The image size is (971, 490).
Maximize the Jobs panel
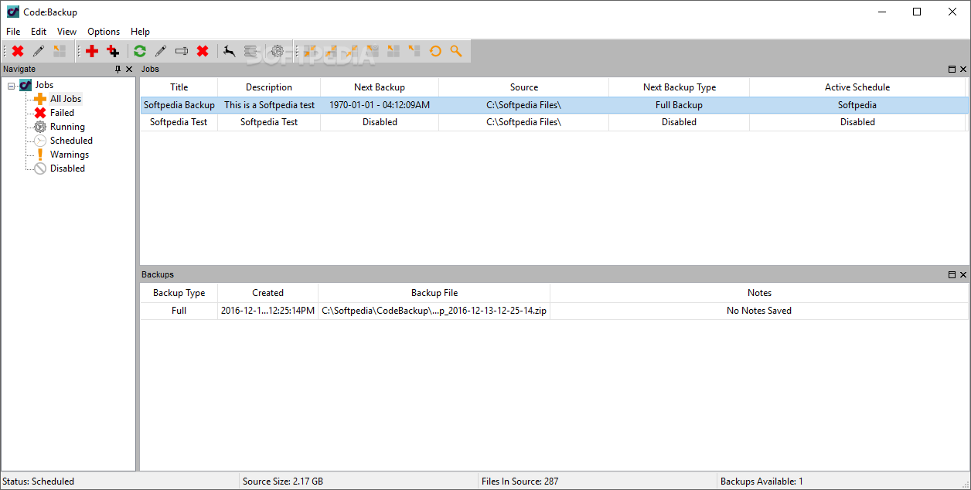952,70
